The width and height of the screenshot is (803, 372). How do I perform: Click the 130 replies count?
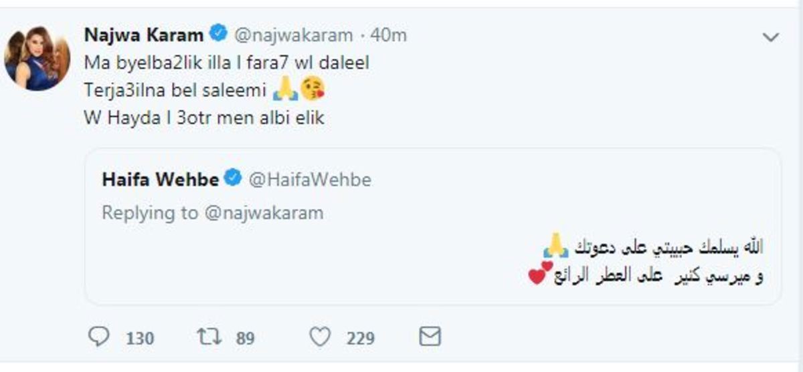click(139, 338)
